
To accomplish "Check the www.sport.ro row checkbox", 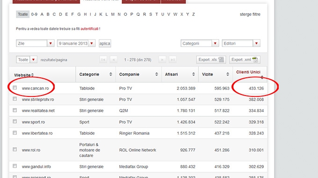I will click(14, 121).
